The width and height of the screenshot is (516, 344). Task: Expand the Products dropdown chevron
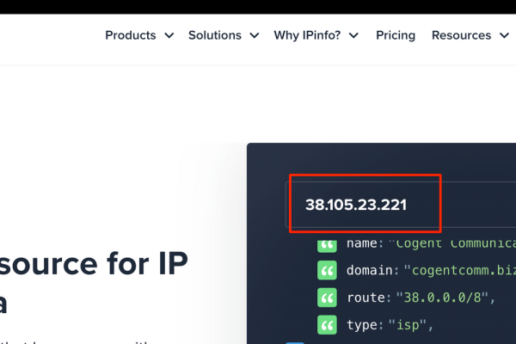coord(169,36)
